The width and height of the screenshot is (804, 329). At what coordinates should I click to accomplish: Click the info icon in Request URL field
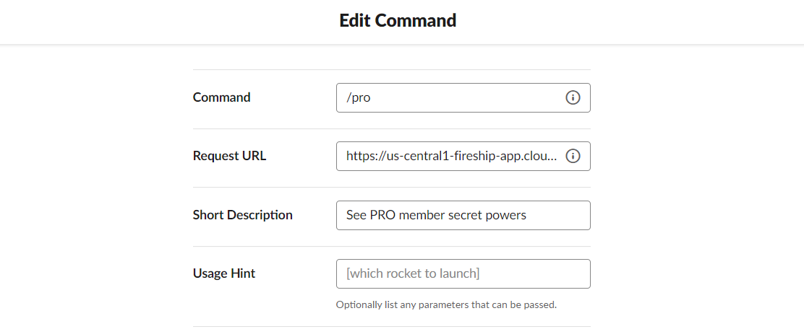(x=573, y=156)
